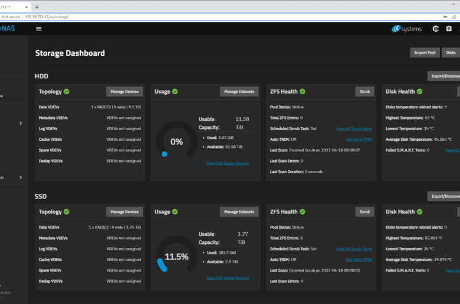Click the share icon in address bar

point(454,16)
